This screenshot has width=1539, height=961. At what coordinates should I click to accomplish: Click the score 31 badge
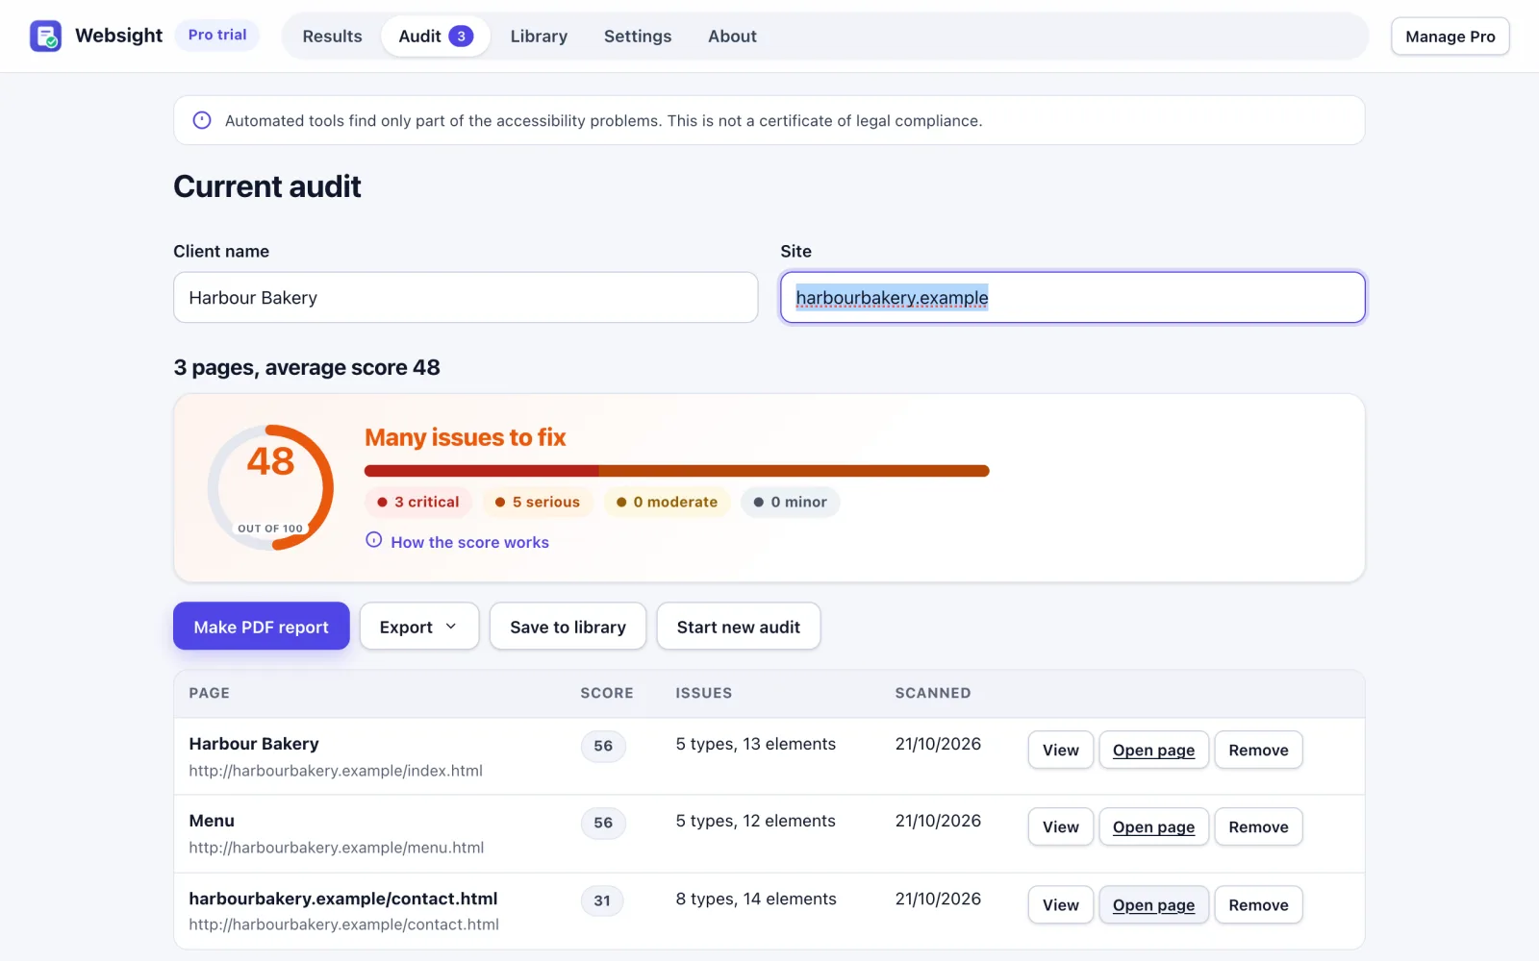602,900
